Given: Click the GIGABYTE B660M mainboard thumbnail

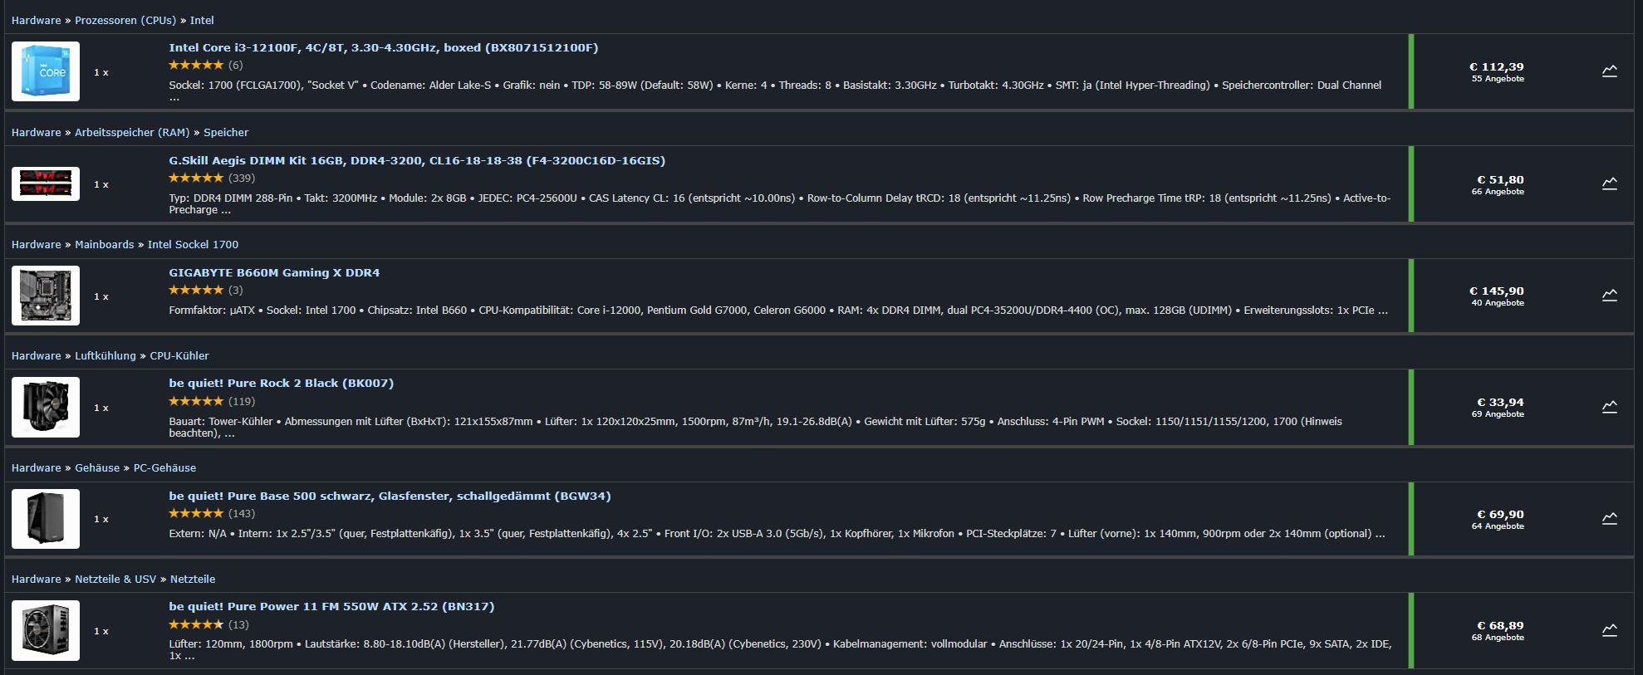Looking at the screenshot, I should pyautogui.click(x=46, y=296).
